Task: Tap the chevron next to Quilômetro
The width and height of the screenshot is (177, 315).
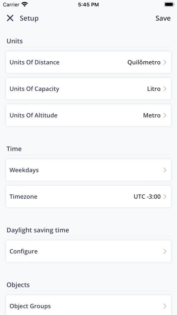Action: pyautogui.click(x=165, y=62)
